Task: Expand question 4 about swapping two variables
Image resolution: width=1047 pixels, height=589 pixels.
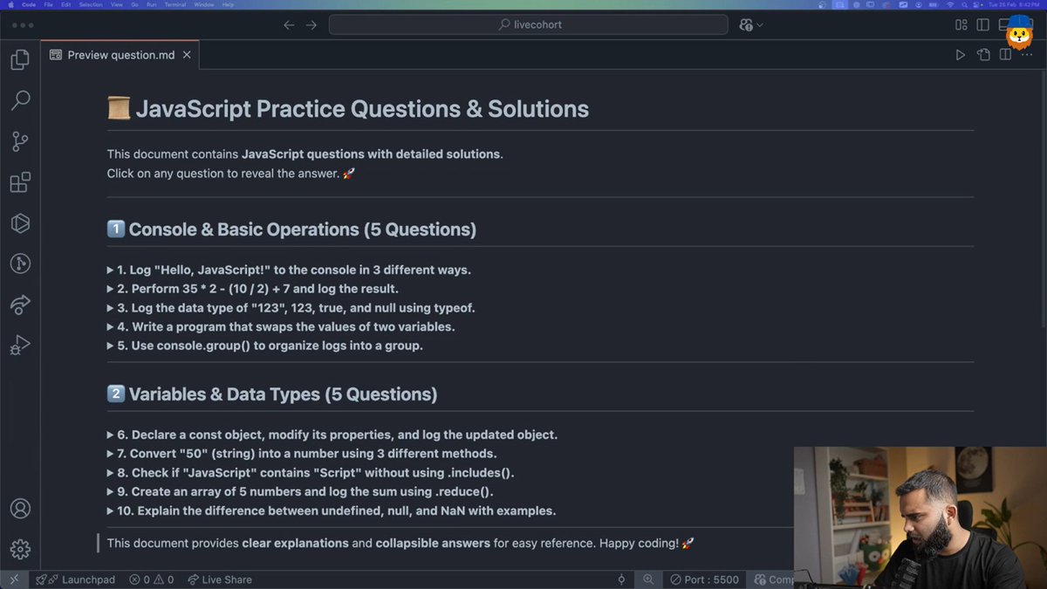Action: tap(281, 327)
